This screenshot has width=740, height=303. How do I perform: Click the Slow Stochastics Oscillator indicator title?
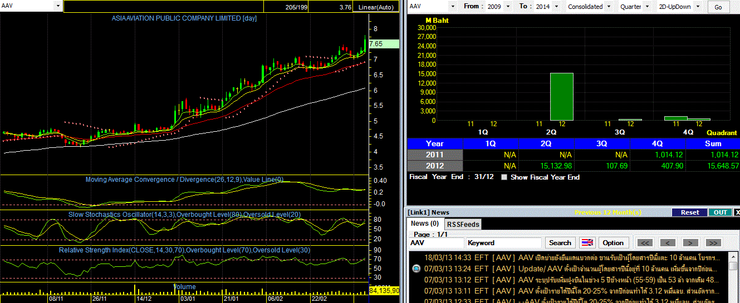(x=185, y=214)
